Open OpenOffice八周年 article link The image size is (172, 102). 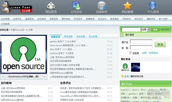pos(80,96)
